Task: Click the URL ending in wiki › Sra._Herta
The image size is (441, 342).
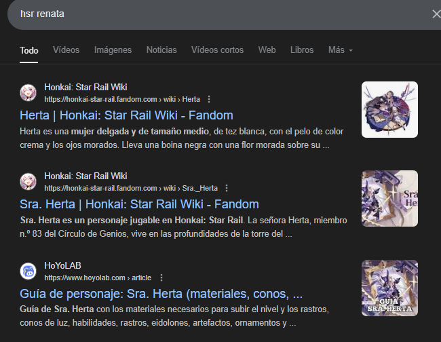Action: [131, 188]
